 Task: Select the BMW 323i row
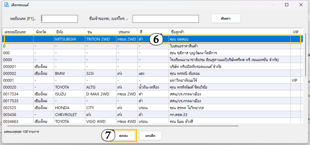[x=93, y=73]
